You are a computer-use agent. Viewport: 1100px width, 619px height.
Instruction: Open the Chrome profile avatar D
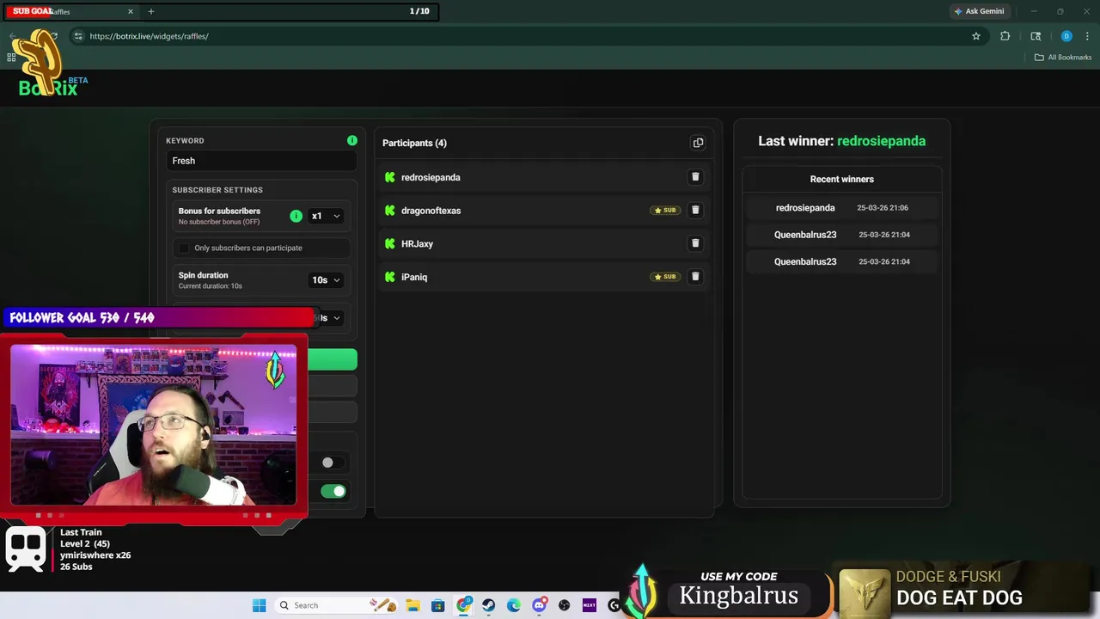[1066, 36]
